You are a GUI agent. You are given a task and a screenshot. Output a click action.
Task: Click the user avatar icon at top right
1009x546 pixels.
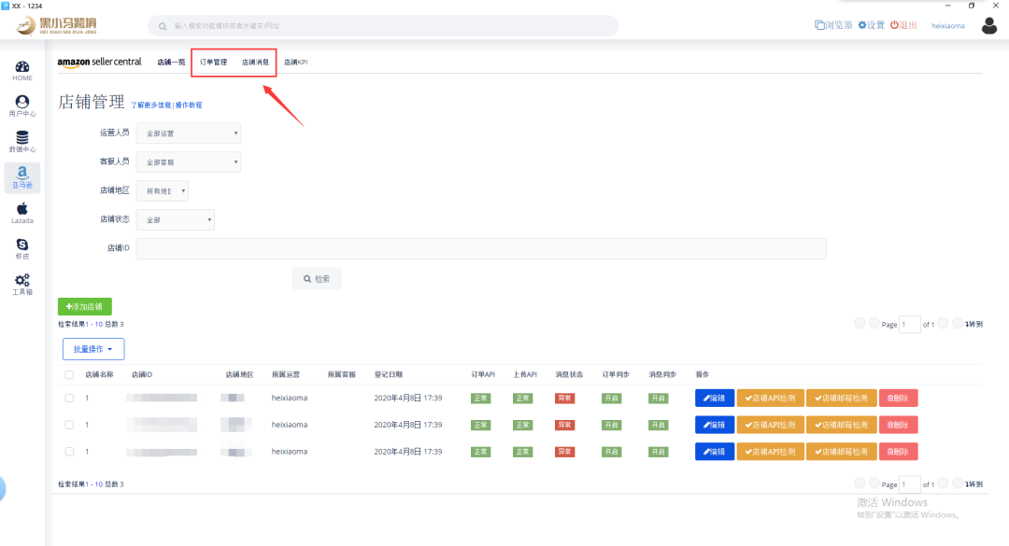click(x=989, y=25)
